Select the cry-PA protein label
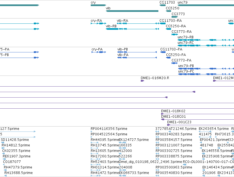Image resolution: width=234 pixels, height=177 pixels. click(x=97, y=49)
